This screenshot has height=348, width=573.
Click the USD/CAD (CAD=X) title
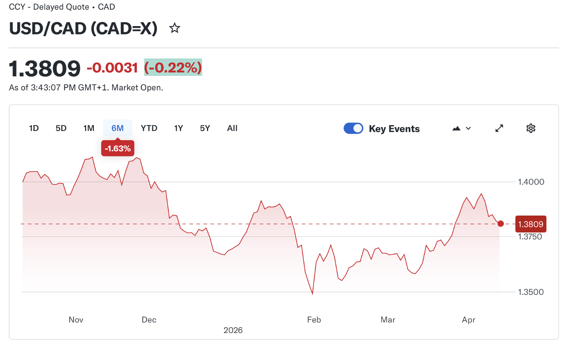[83, 29]
